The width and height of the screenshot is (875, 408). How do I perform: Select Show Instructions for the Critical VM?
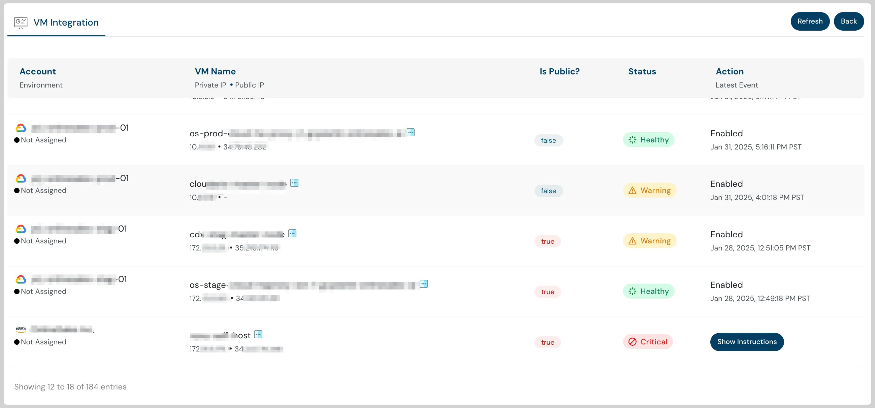pos(747,342)
